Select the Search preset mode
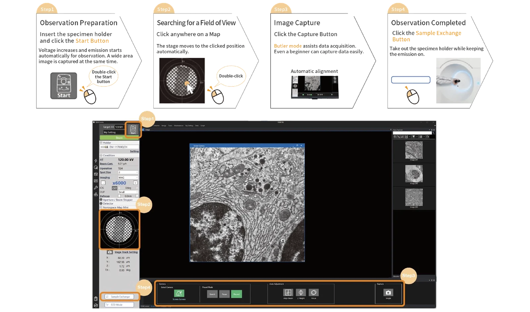 pyautogui.click(x=212, y=294)
